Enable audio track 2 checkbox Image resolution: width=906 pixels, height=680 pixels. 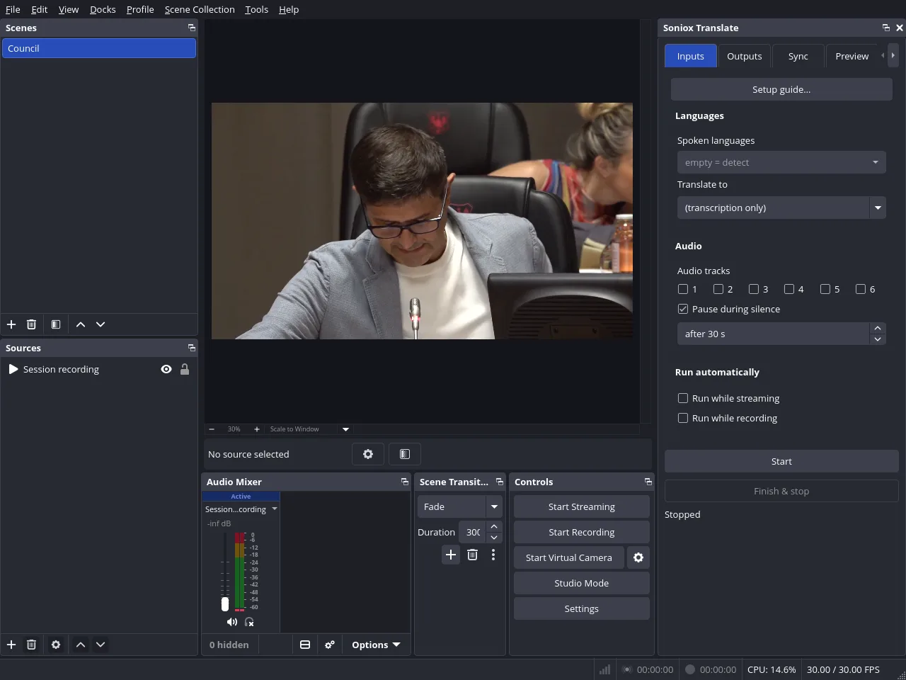(x=718, y=289)
